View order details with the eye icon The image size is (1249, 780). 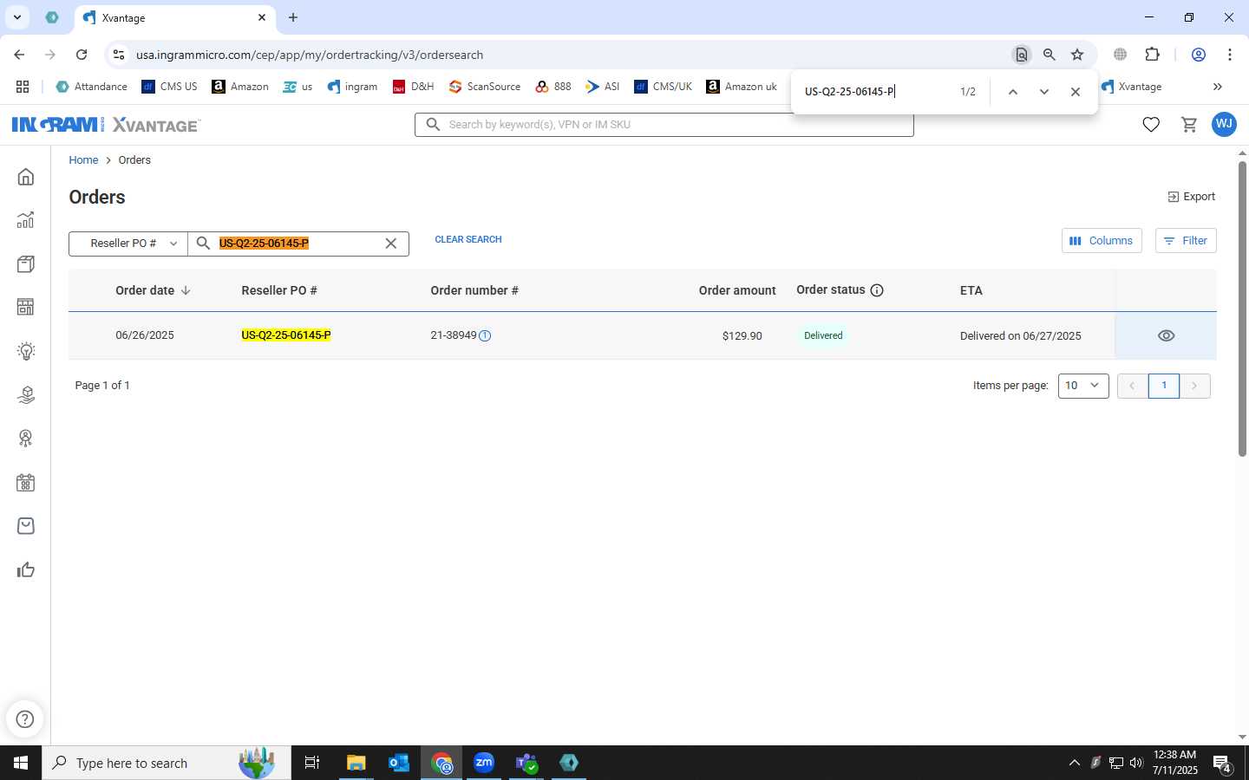pos(1167,335)
